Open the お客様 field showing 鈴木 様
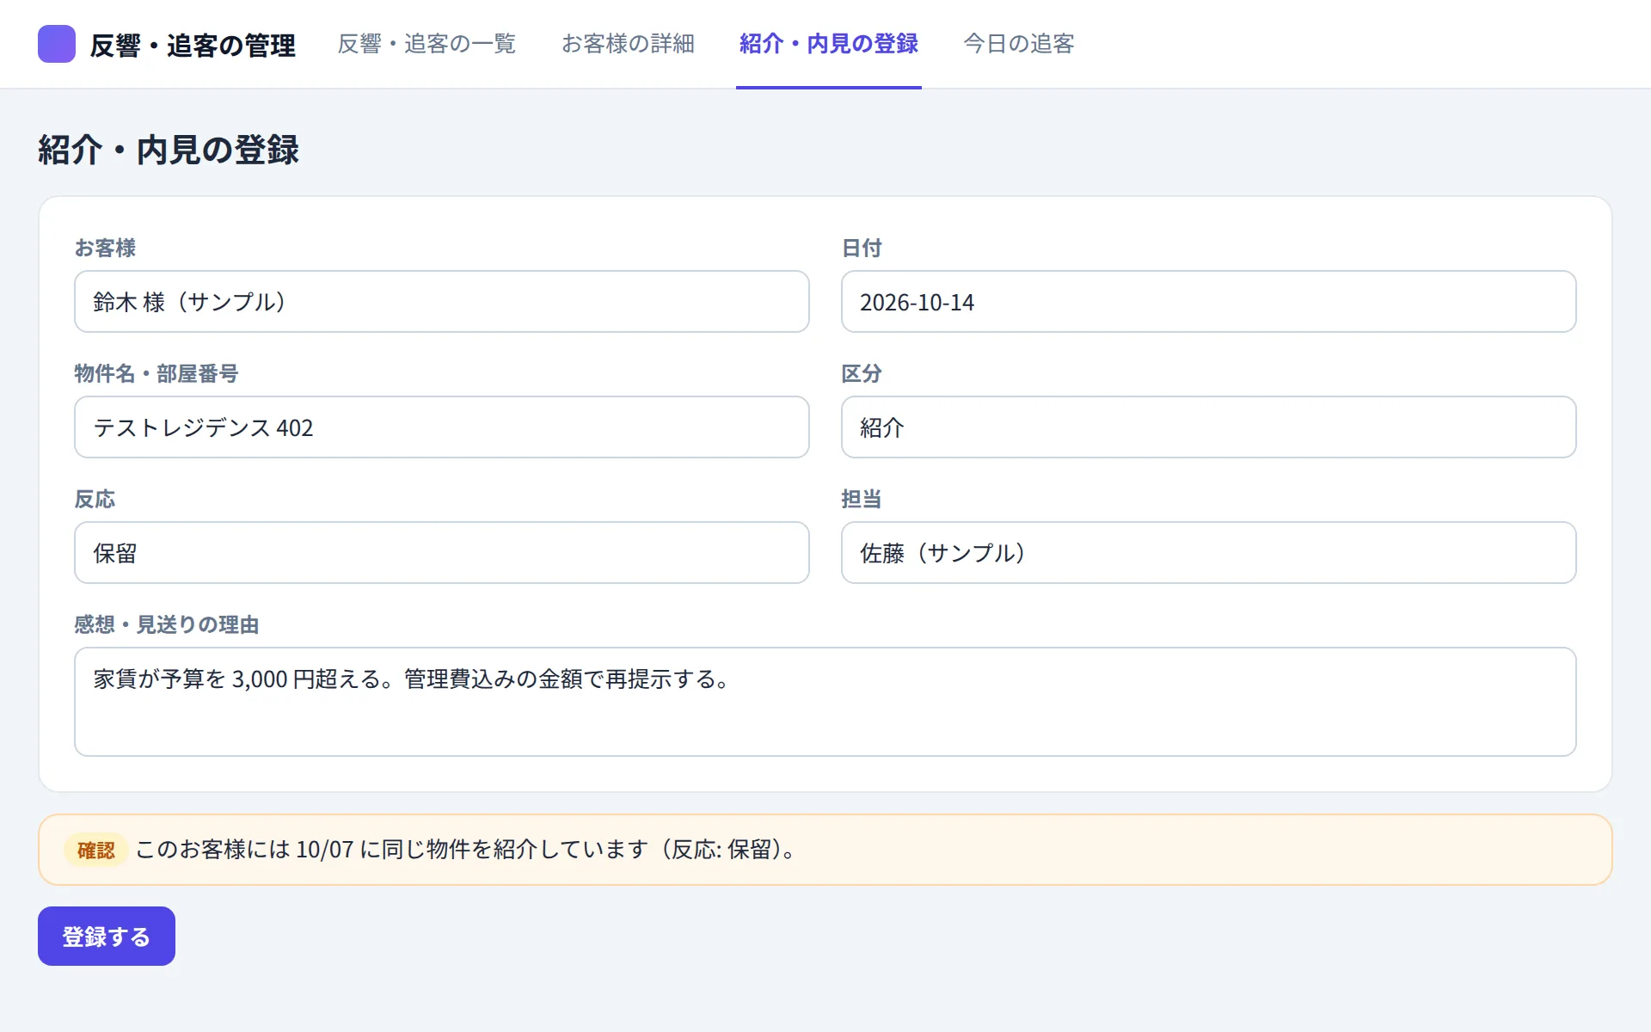Image resolution: width=1651 pixels, height=1032 pixels. 442,302
